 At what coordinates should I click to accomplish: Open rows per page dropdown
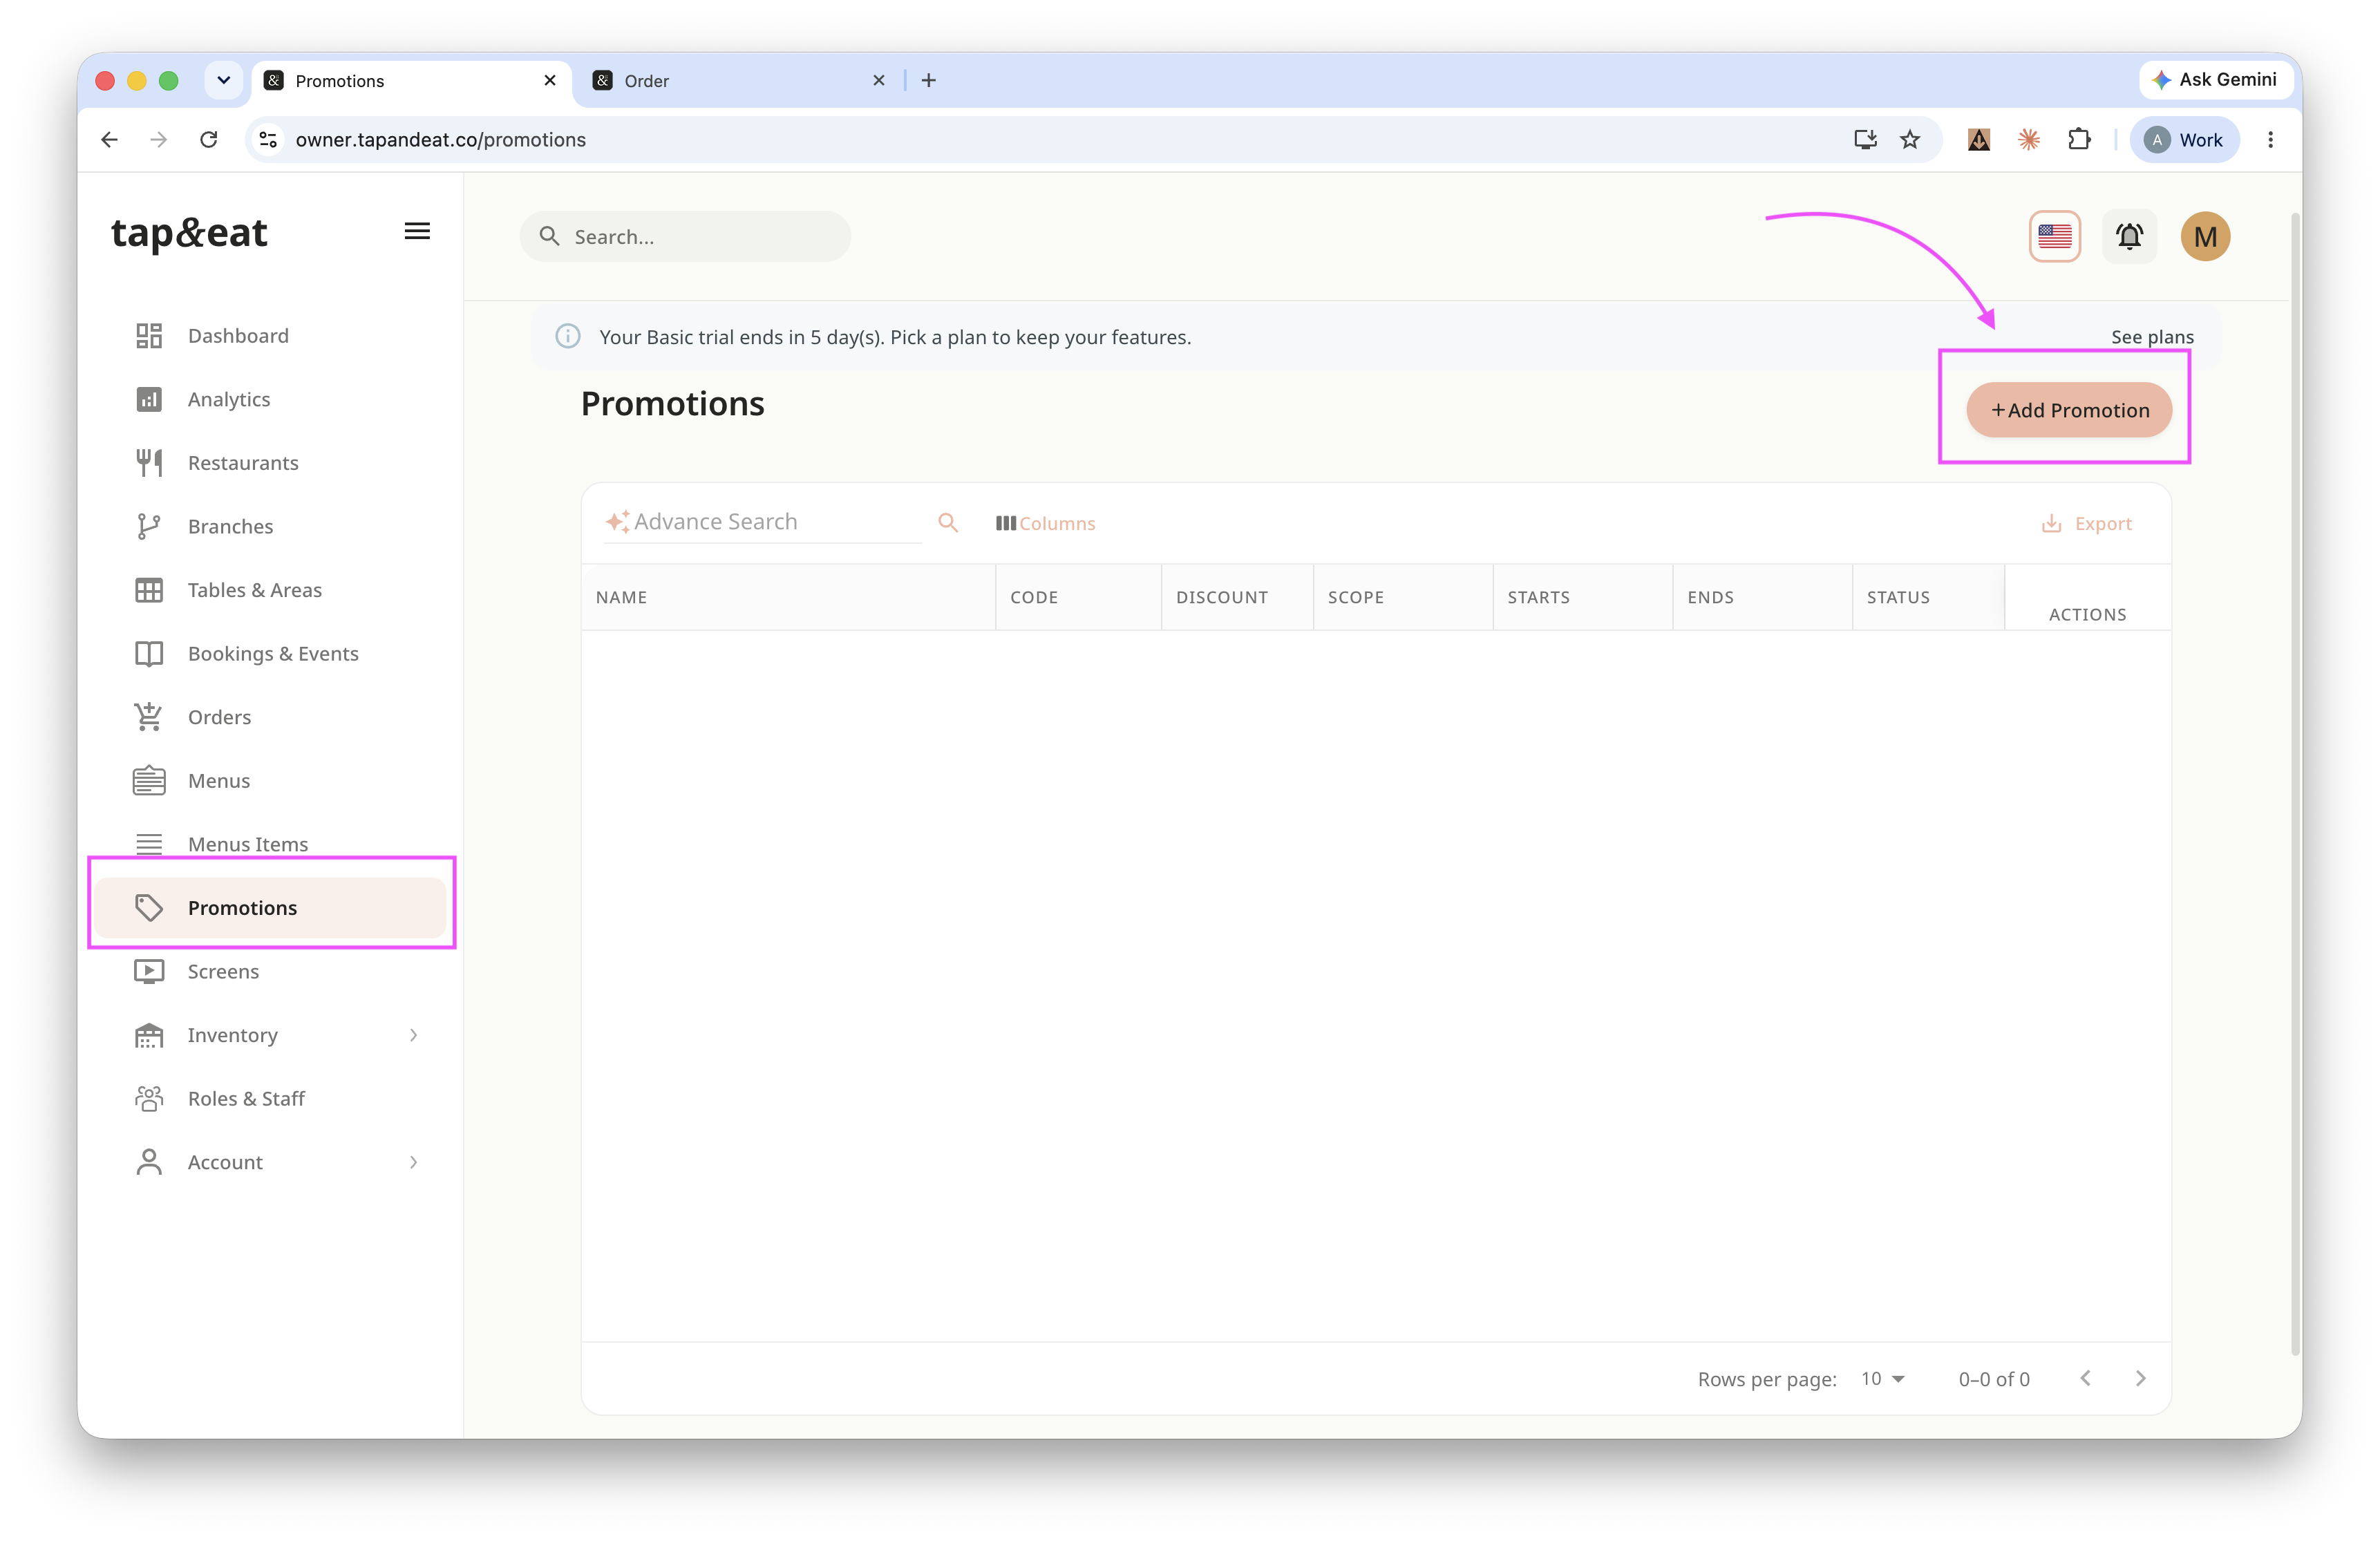point(1882,1378)
